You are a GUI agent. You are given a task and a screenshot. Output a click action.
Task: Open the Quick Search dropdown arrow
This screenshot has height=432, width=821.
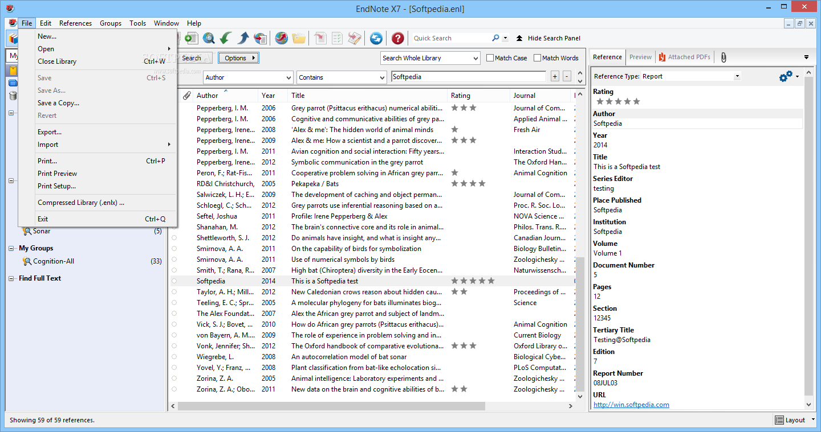click(x=505, y=38)
